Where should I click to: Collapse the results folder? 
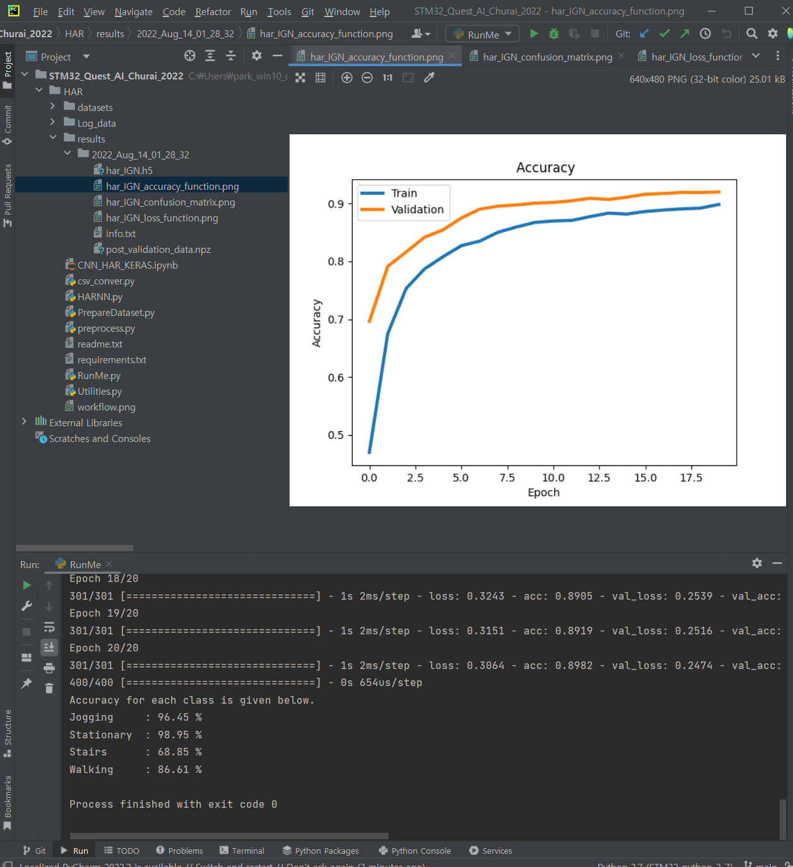pyautogui.click(x=53, y=139)
